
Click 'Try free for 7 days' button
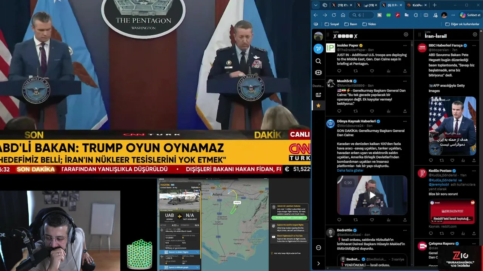click(x=289, y=218)
